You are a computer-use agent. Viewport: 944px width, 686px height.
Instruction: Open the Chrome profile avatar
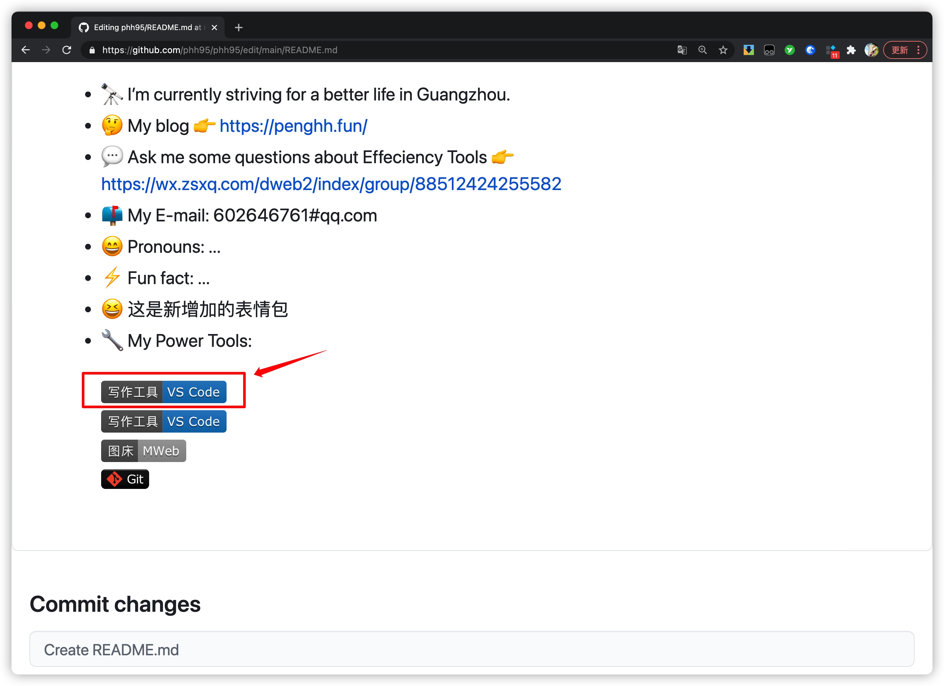point(871,50)
